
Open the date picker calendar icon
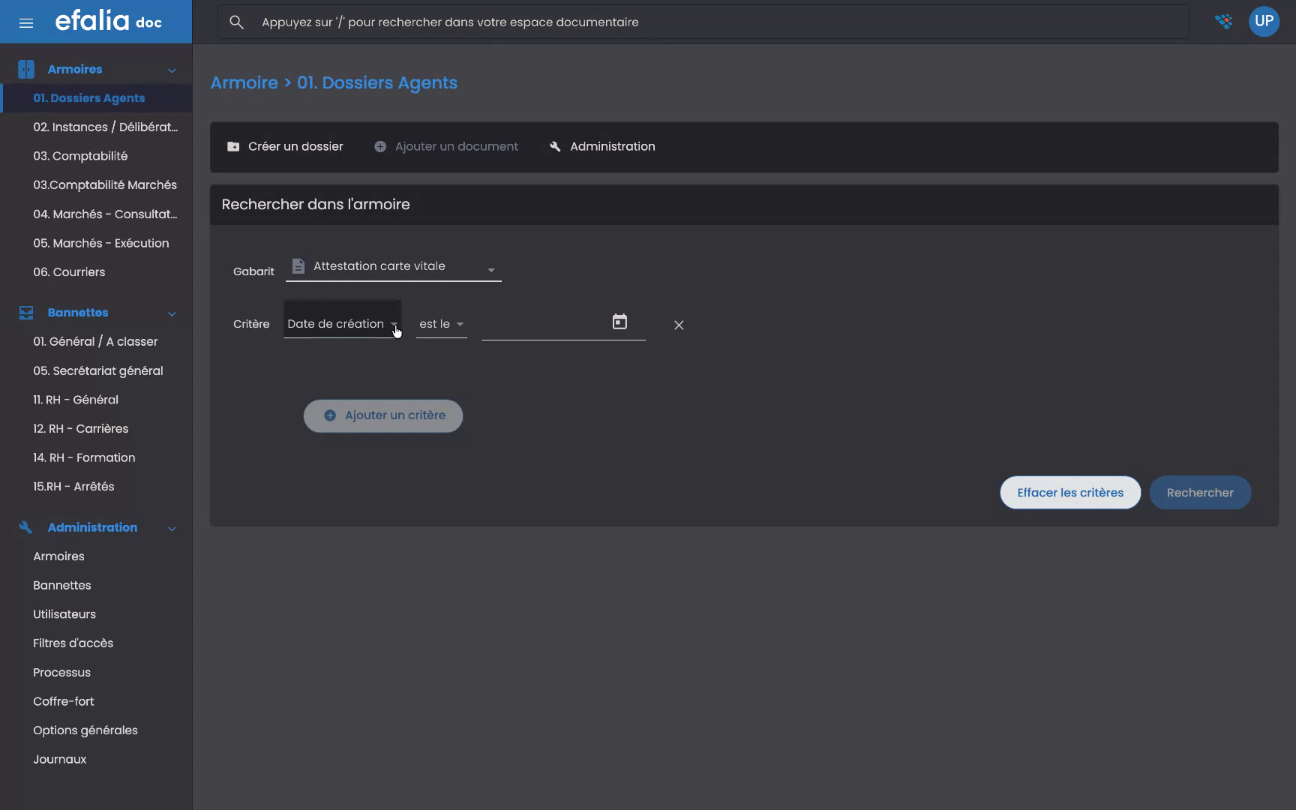point(619,321)
